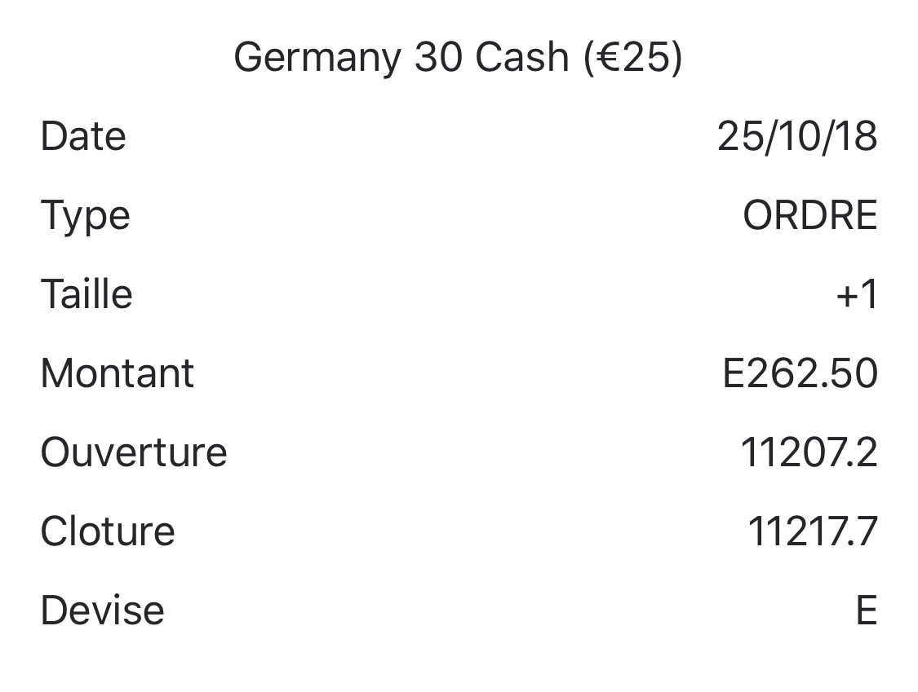Select the Cloture label
The width and height of the screenshot is (918, 692).
pos(108,531)
